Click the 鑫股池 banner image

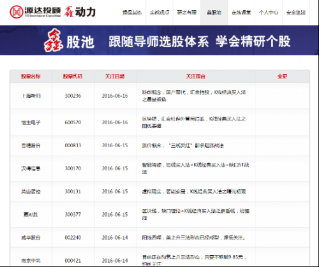pyautogui.click(x=159, y=40)
